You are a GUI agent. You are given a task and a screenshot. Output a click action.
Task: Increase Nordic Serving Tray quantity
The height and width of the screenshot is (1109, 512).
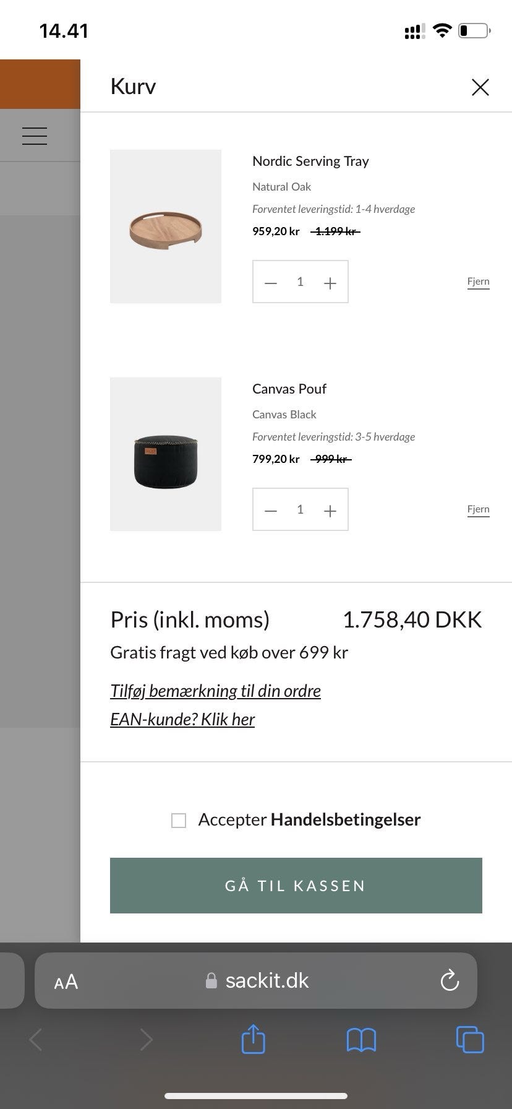(x=330, y=283)
